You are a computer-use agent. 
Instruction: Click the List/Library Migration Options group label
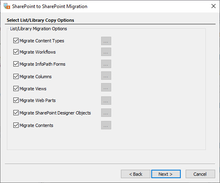[x=38, y=29]
